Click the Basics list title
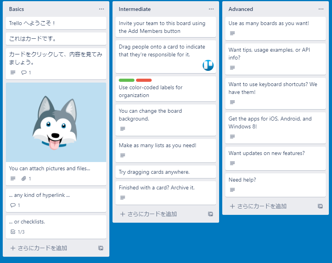 coord(16,9)
